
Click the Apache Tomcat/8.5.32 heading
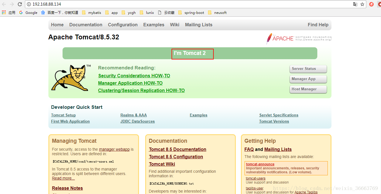click(x=84, y=37)
